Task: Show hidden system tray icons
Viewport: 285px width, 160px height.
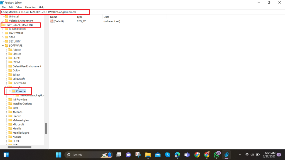Action: coord(240,155)
